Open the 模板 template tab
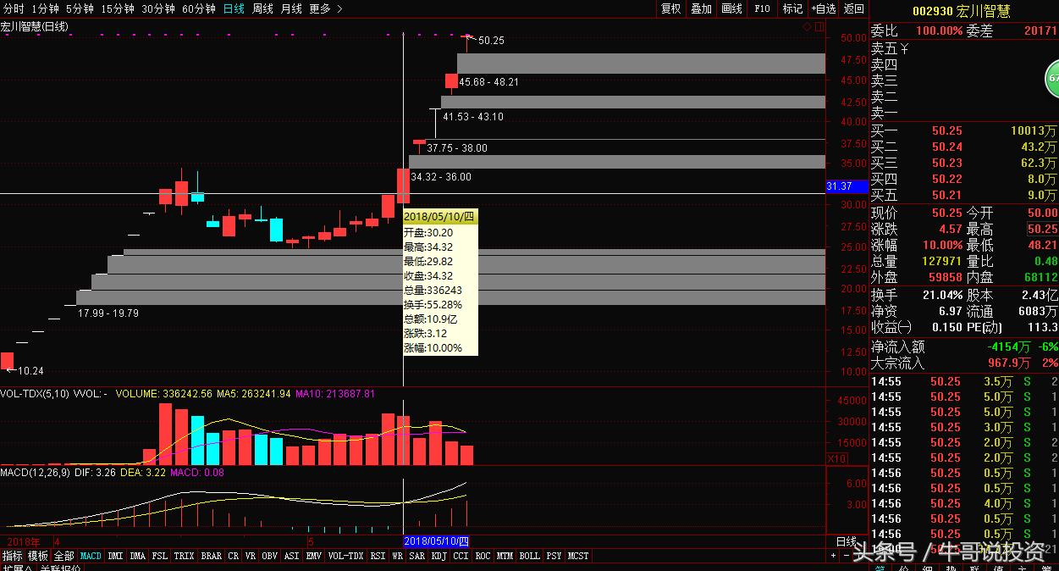1059x571 pixels. (38, 556)
